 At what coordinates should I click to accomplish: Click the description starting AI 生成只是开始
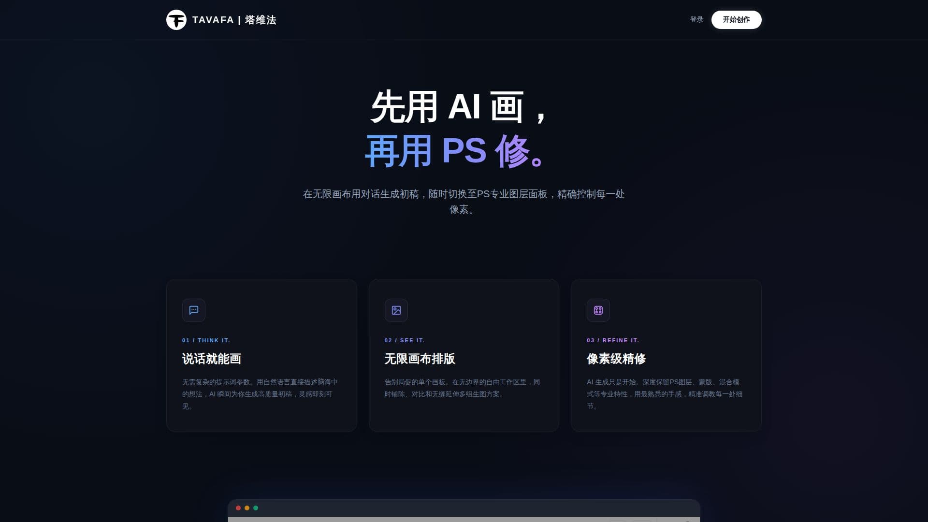pos(665,394)
